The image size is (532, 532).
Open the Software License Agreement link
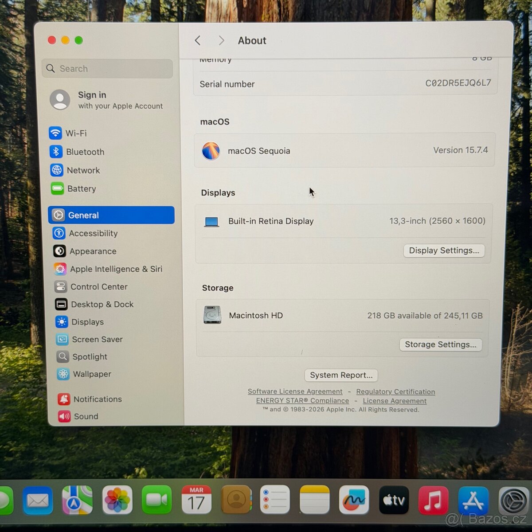(x=295, y=391)
